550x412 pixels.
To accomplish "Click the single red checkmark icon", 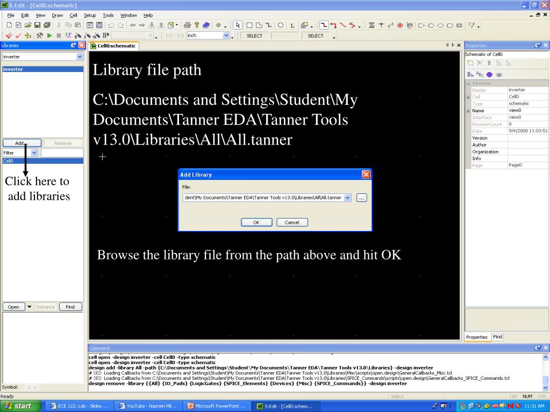I will coord(18,35).
